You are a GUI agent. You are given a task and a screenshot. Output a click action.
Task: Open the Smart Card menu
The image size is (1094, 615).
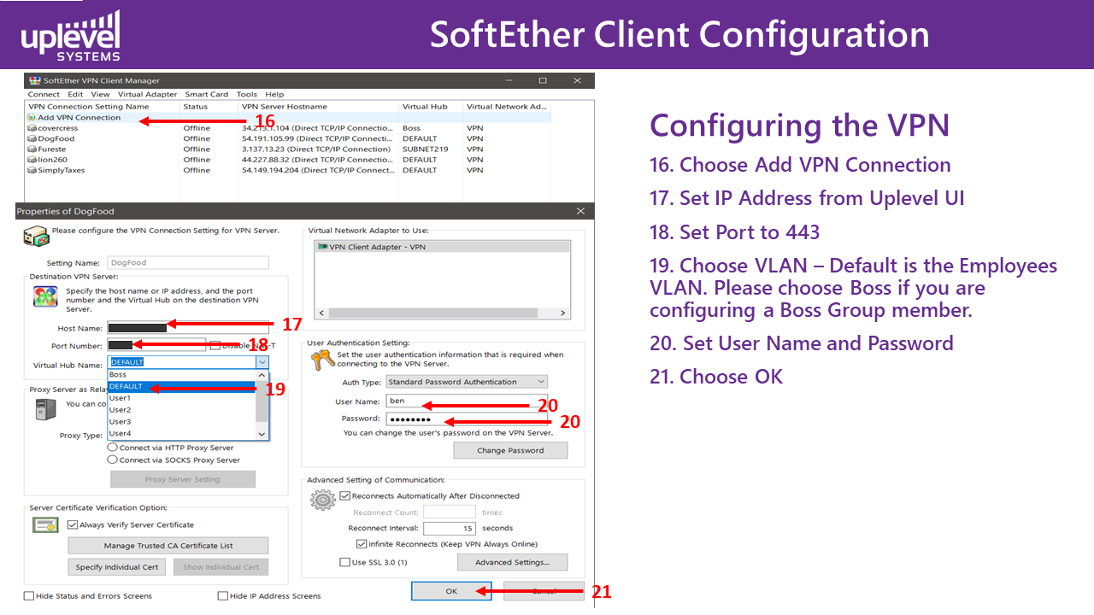click(x=206, y=95)
